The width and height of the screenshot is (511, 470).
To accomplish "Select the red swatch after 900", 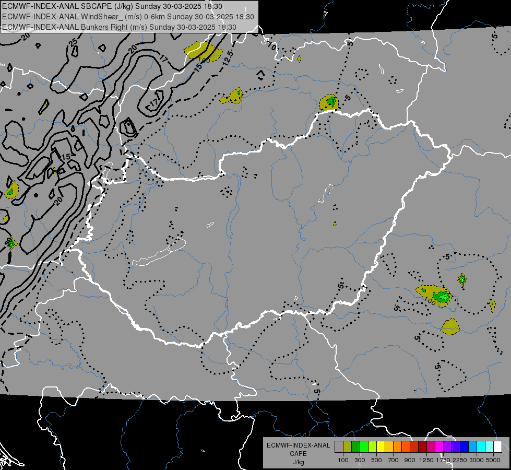I will click(x=414, y=447).
